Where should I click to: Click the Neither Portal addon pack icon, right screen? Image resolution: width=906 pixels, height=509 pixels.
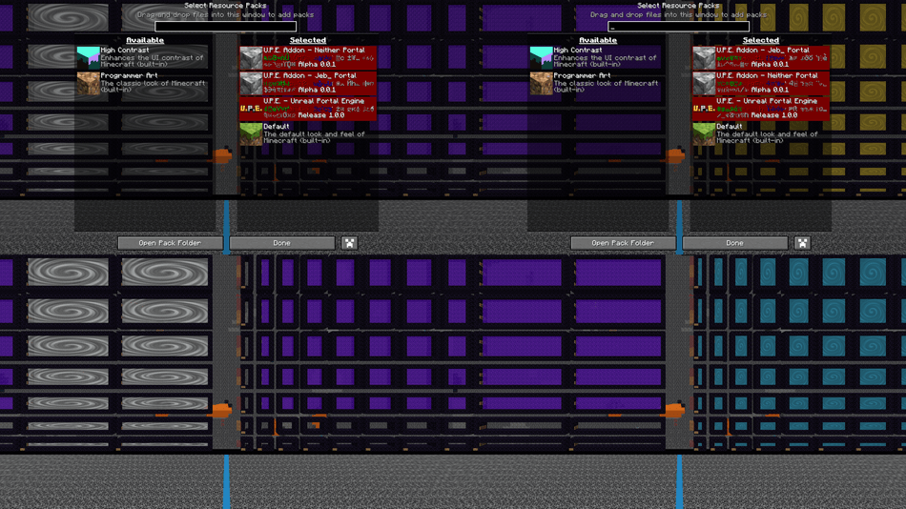[705, 83]
